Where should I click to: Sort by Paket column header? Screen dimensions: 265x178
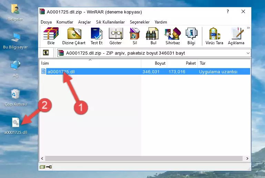[182, 63]
